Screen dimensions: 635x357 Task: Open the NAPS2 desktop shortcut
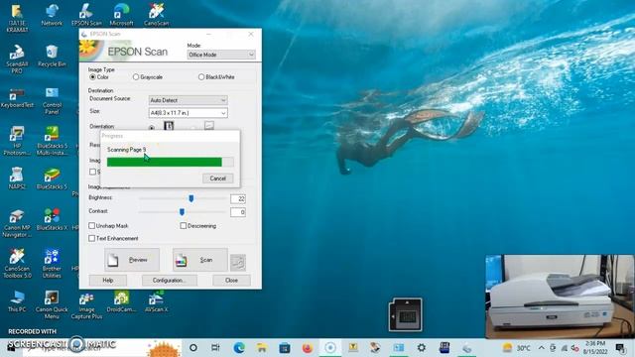[x=17, y=178]
